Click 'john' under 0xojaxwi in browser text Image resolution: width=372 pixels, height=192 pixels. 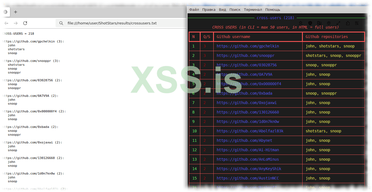[x=12, y=146]
